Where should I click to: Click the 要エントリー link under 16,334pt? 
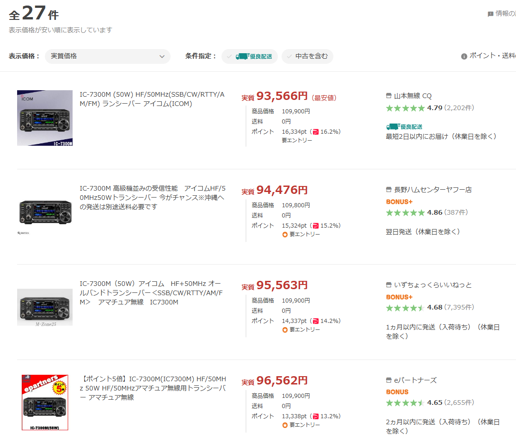coord(297,140)
